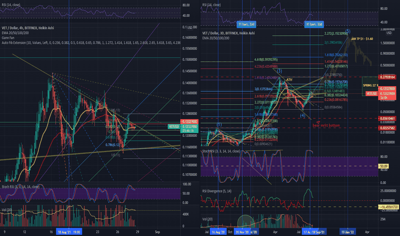Click the 20 Nov '20 date marker
400x236 pixels.
[242, 232]
